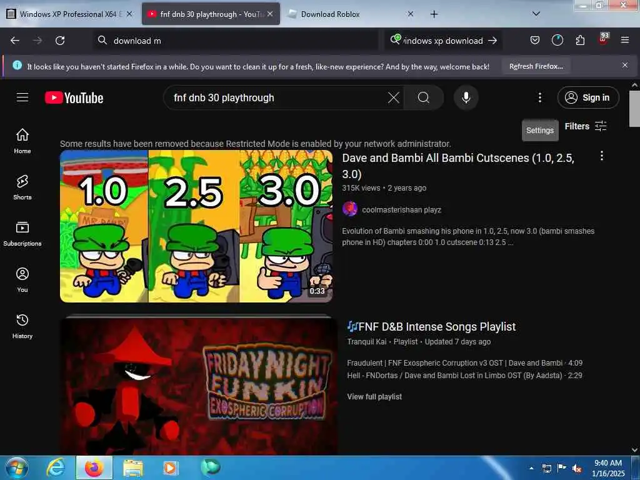This screenshot has height=480, width=640.
Task: Go to the YouTube logo home link
Action: 74,97
